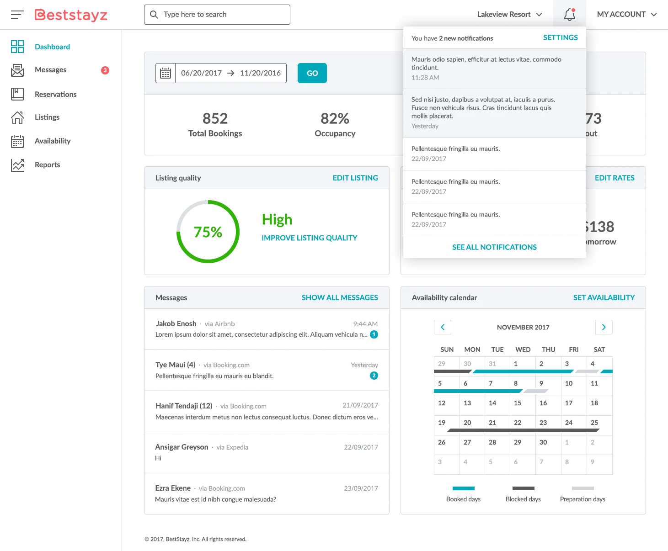The image size is (668, 551).
Task: Click the Messages envelope icon in sidebar
Action: coord(17,70)
